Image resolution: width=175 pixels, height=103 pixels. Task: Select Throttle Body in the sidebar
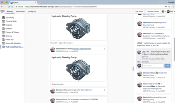click(11, 21)
